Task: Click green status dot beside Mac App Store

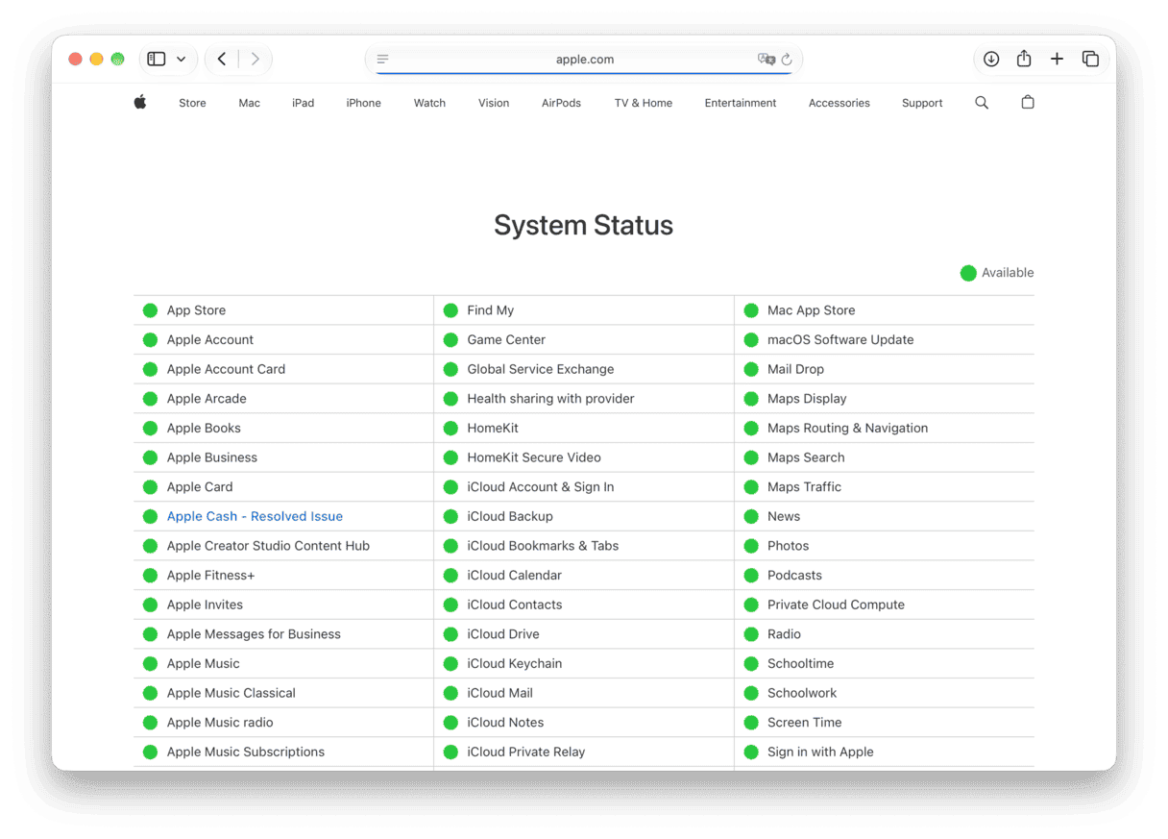Action: coord(751,310)
